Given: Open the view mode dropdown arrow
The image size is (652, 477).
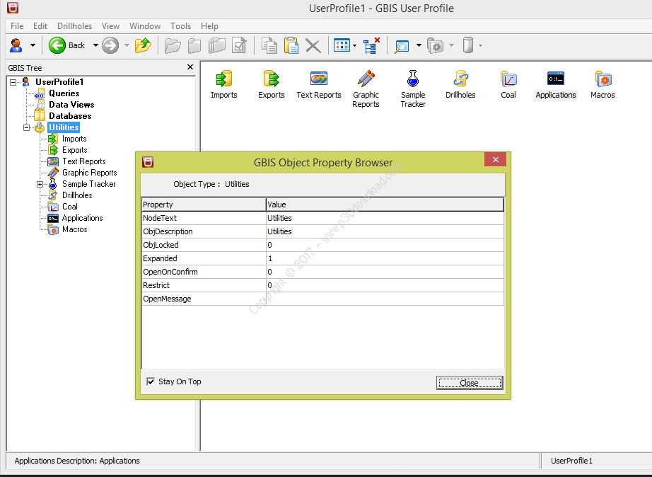Looking at the screenshot, I should pyautogui.click(x=355, y=45).
